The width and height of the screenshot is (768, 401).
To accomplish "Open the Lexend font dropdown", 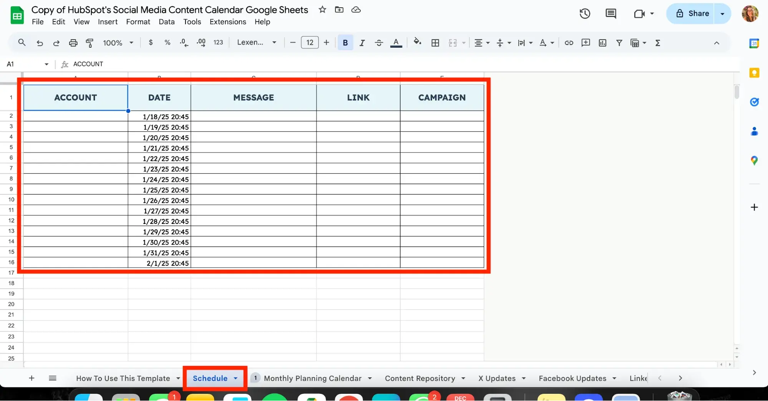I will (257, 43).
